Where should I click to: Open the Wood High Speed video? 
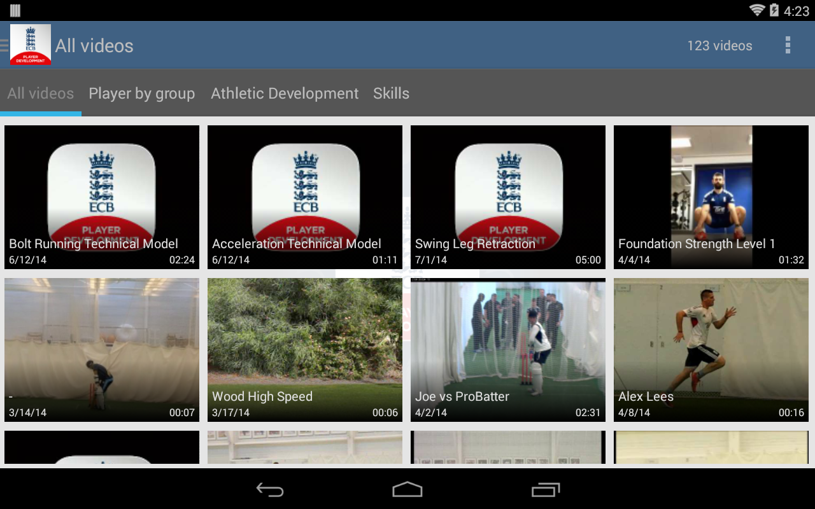305,350
